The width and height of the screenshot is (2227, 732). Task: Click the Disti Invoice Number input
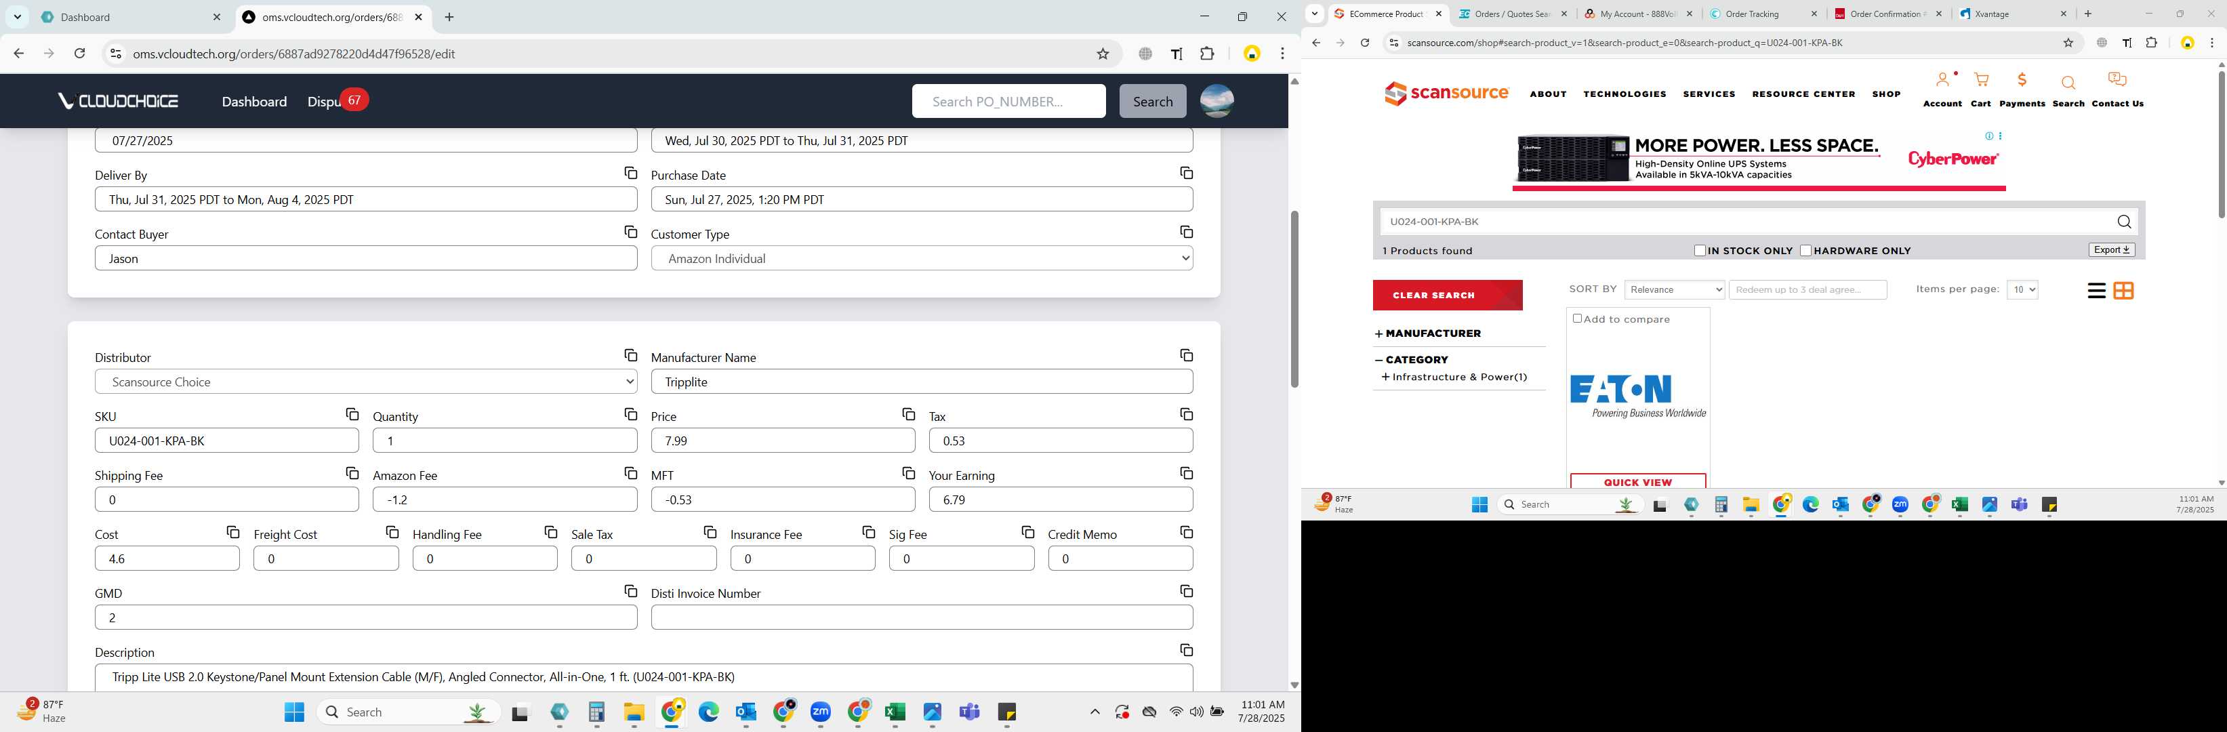(x=922, y=617)
